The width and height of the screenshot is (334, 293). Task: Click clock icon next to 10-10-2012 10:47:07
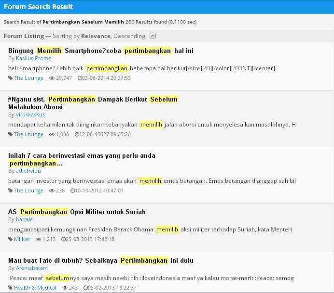click(72, 191)
